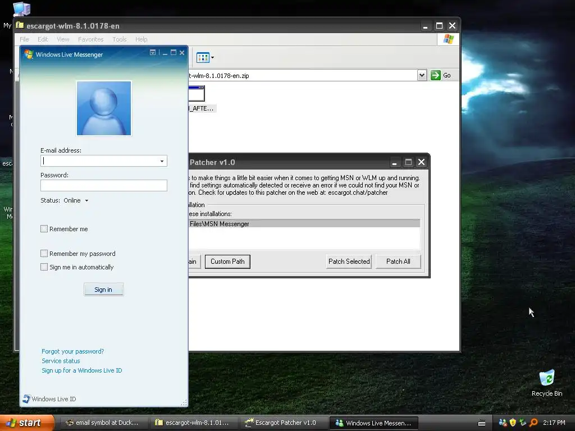
Task: Open the Favorites menu in Explorer
Action: [90, 39]
